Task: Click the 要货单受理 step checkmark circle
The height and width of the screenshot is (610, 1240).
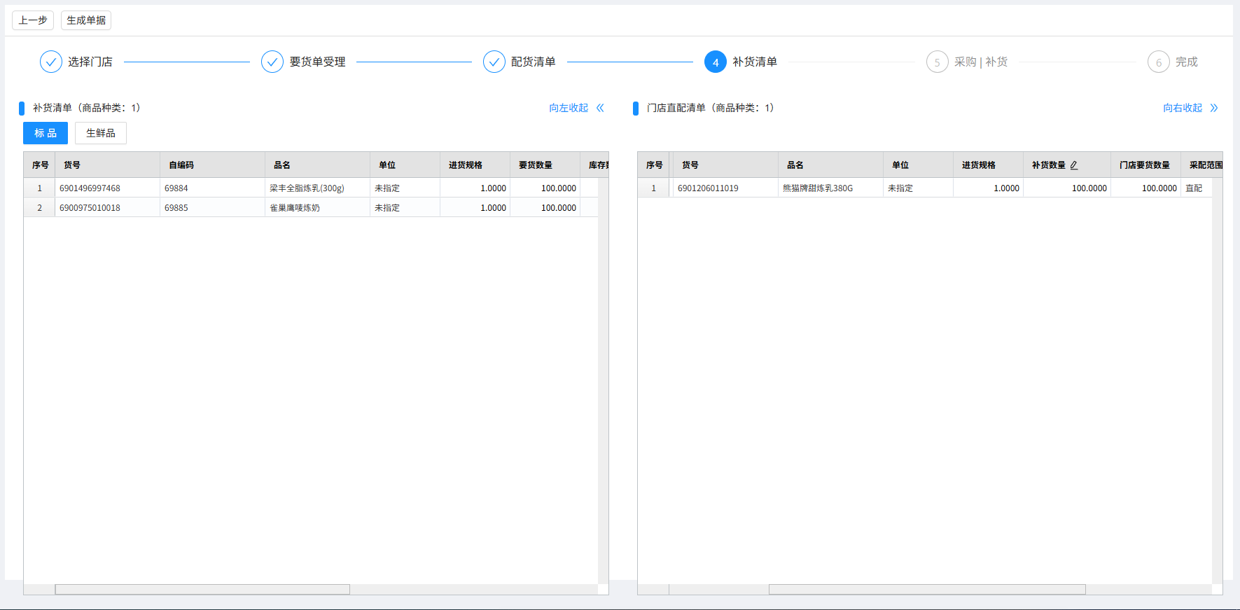Action: pos(272,62)
